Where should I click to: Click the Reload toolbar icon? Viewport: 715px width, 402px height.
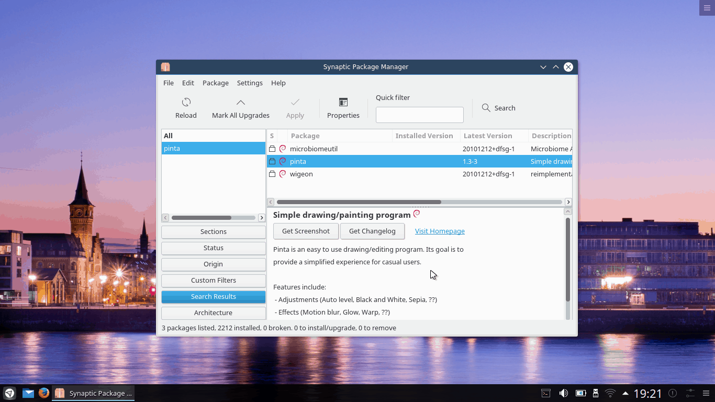pyautogui.click(x=186, y=102)
